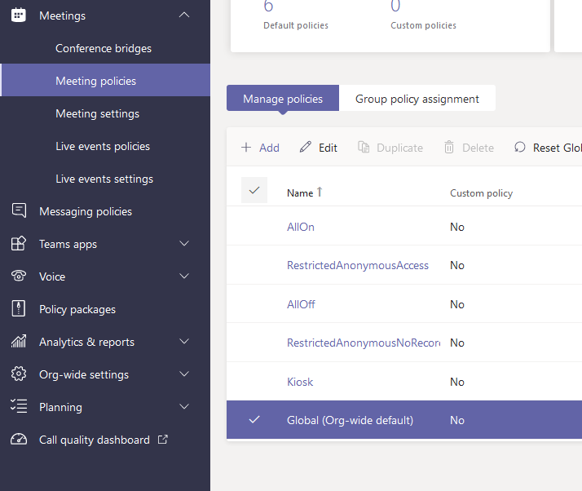The height and width of the screenshot is (491, 582).
Task: Click the Org-wide settings gear icon
Action: click(x=19, y=374)
